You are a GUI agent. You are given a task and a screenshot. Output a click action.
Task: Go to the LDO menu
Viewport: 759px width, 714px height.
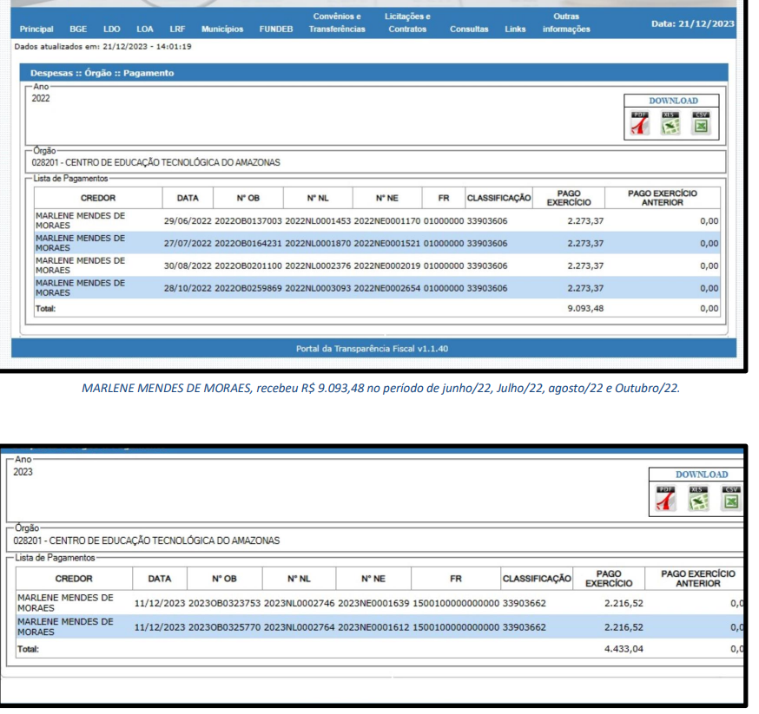tap(111, 29)
